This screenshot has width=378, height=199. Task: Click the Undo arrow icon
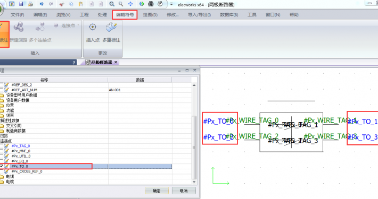tap(42, 4)
